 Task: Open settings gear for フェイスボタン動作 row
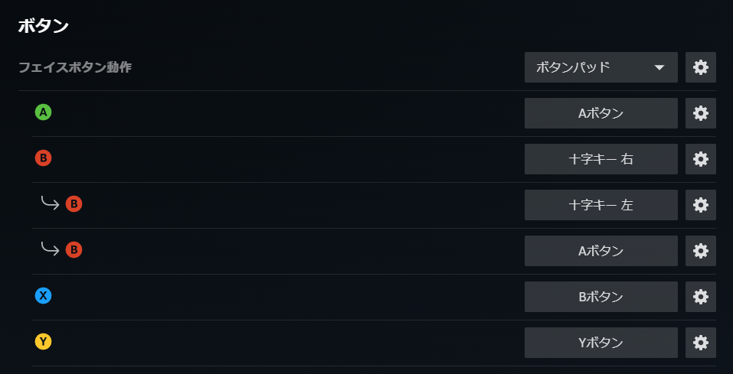(700, 67)
